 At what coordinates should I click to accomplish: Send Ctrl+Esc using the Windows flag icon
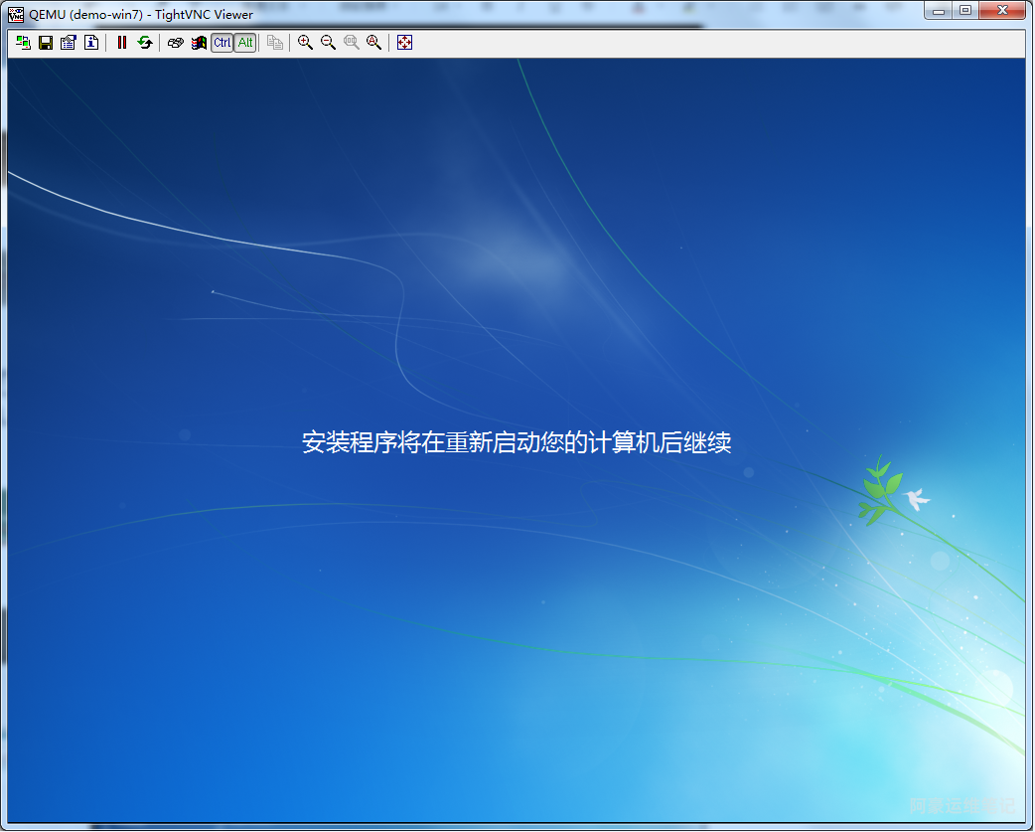click(199, 43)
